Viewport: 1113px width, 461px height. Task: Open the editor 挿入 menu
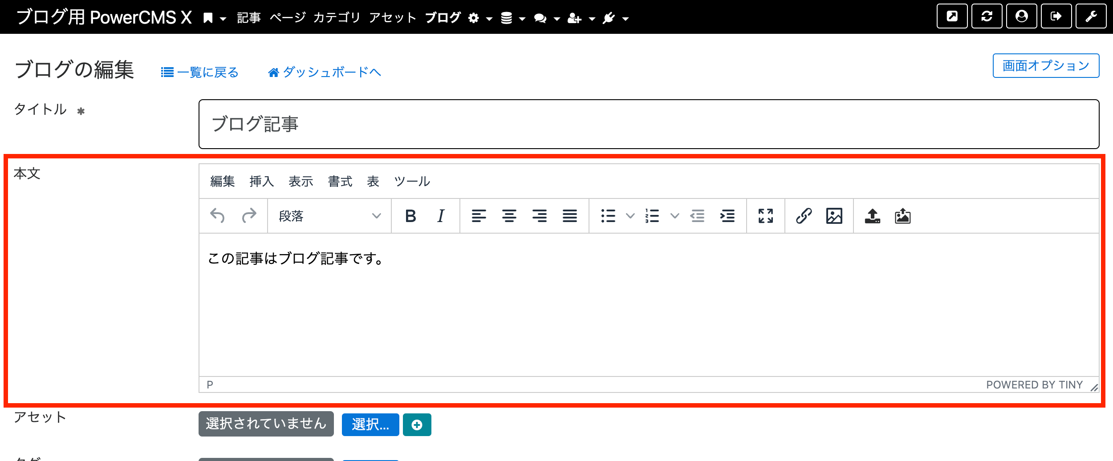click(262, 181)
